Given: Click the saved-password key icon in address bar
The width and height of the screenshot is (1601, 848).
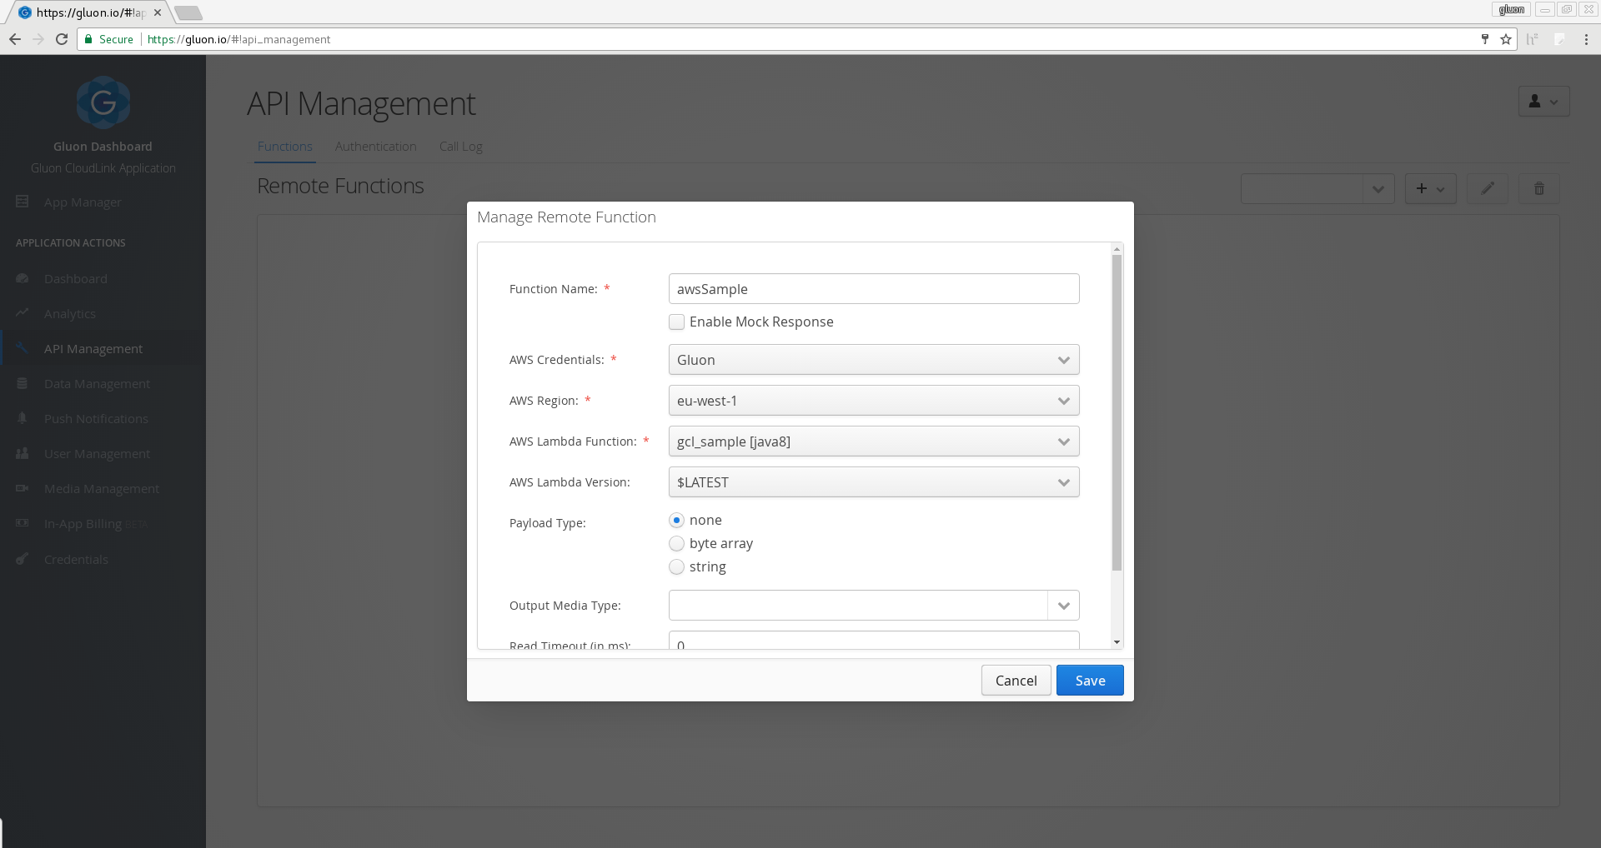Looking at the screenshot, I should 1485,39.
